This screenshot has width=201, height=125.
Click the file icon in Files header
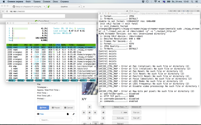point(68,114)
